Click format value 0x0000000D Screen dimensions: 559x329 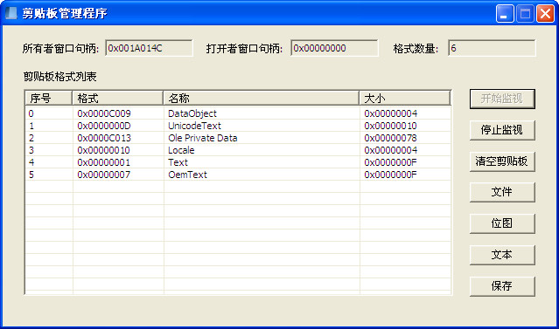pyautogui.click(x=104, y=126)
